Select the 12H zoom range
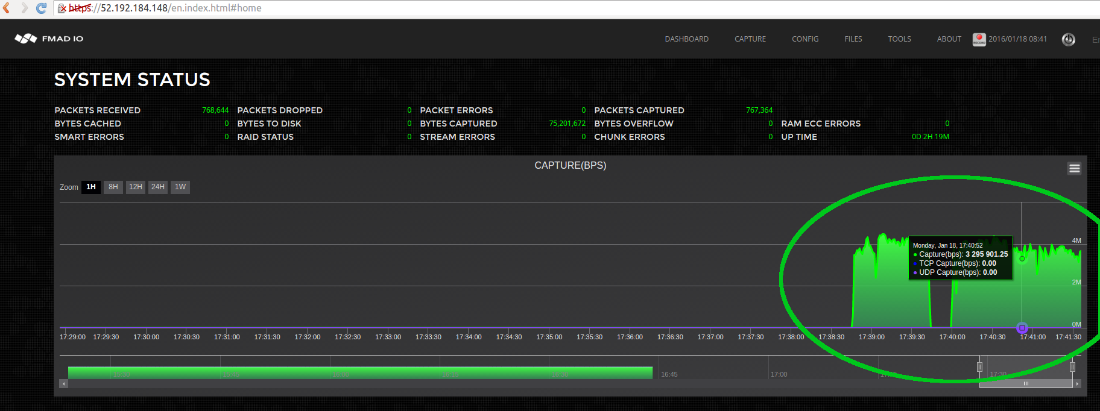 point(136,187)
